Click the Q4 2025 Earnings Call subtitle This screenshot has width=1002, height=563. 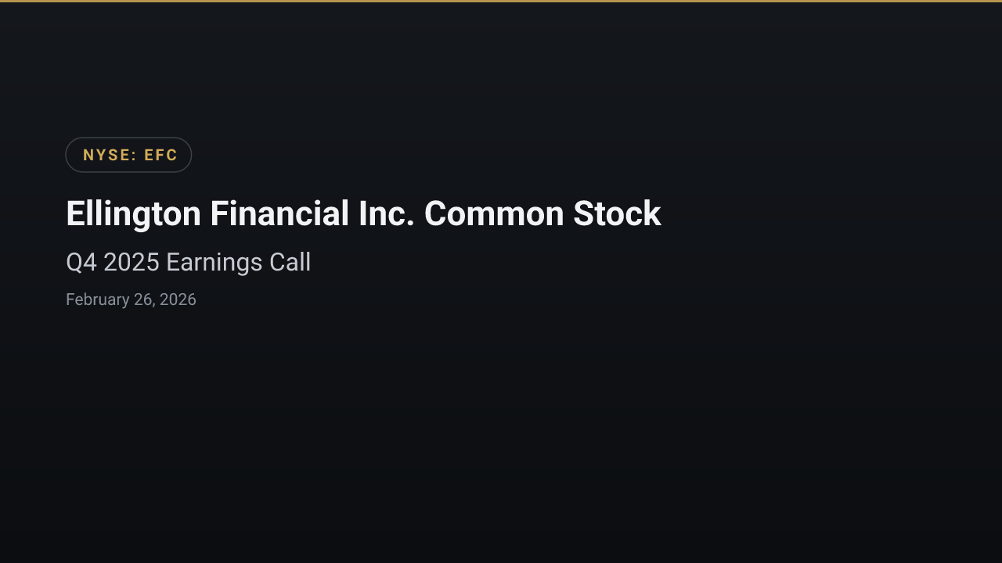coord(188,262)
